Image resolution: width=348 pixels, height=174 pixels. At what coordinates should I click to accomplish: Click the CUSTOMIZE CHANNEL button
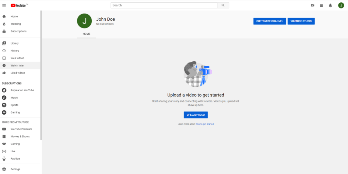click(269, 21)
